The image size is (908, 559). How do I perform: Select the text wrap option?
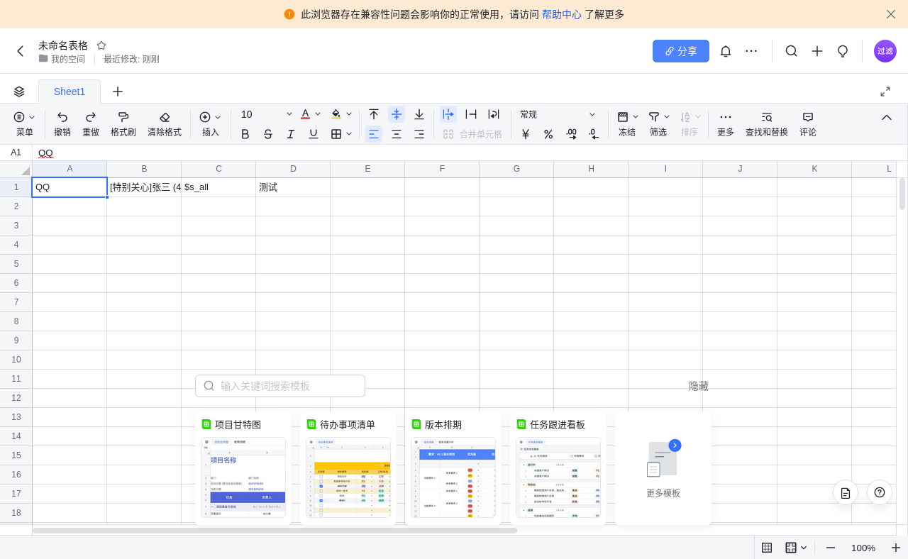point(494,114)
